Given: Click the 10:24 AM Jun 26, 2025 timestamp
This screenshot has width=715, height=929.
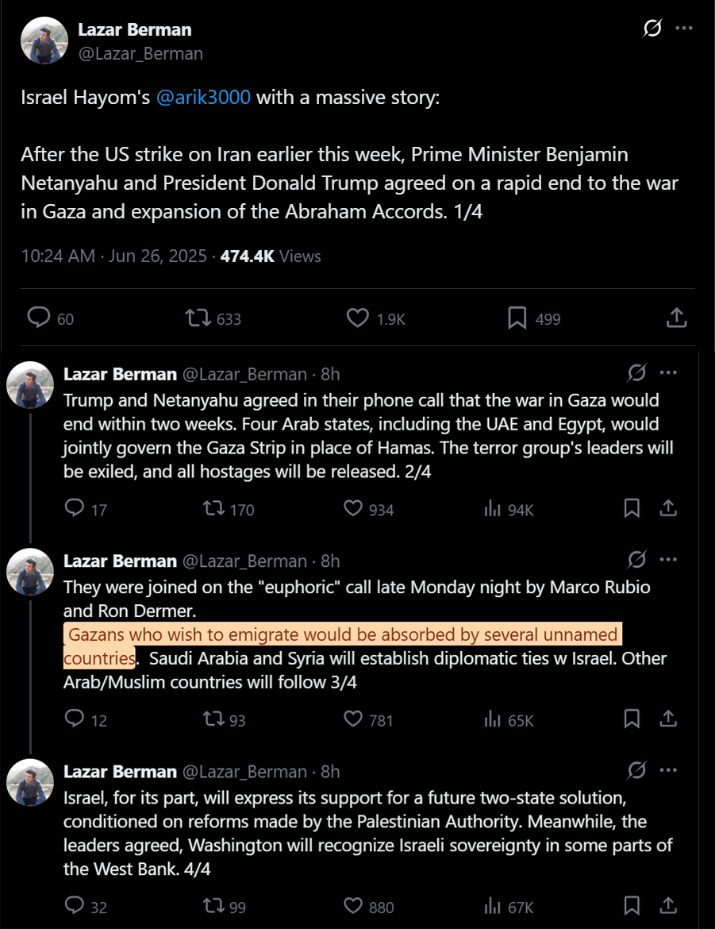Looking at the screenshot, I should pyautogui.click(x=113, y=256).
